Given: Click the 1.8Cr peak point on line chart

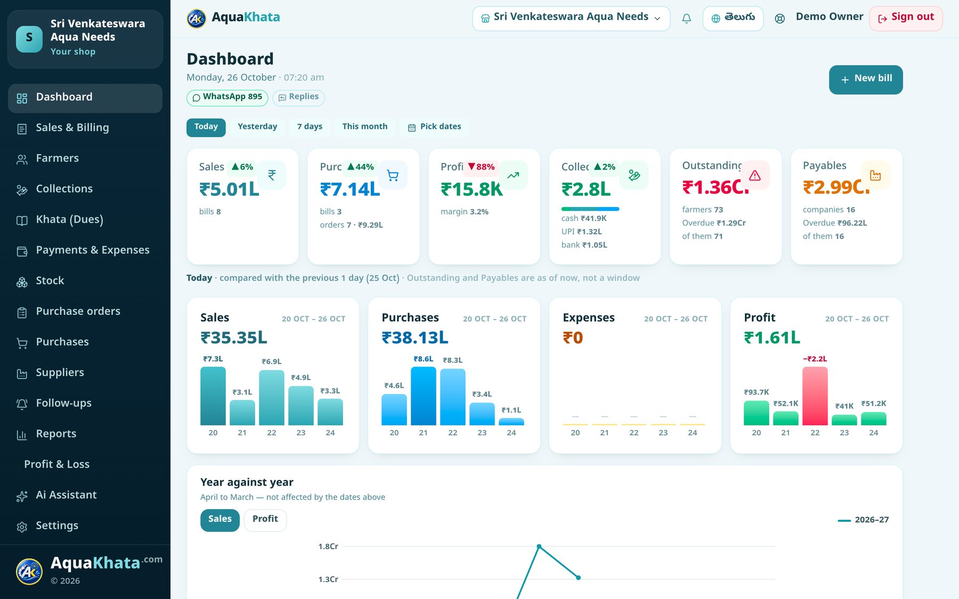Looking at the screenshot, I should (539, 546).
